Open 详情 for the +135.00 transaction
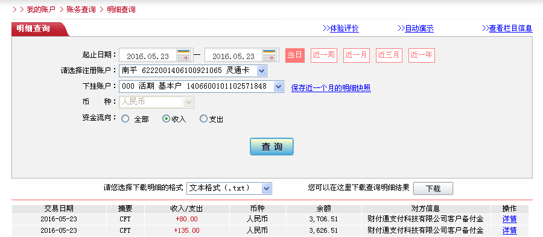This screenshot has height=237, width=543. point(509,230)
